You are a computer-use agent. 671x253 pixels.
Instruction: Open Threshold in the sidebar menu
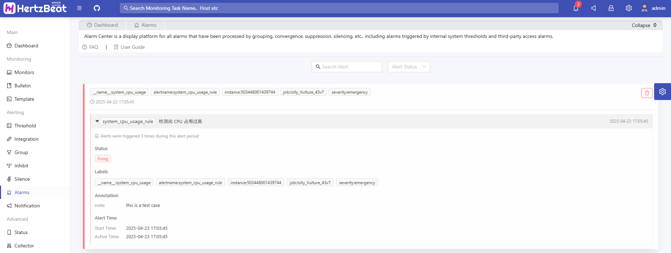[25, 126]
